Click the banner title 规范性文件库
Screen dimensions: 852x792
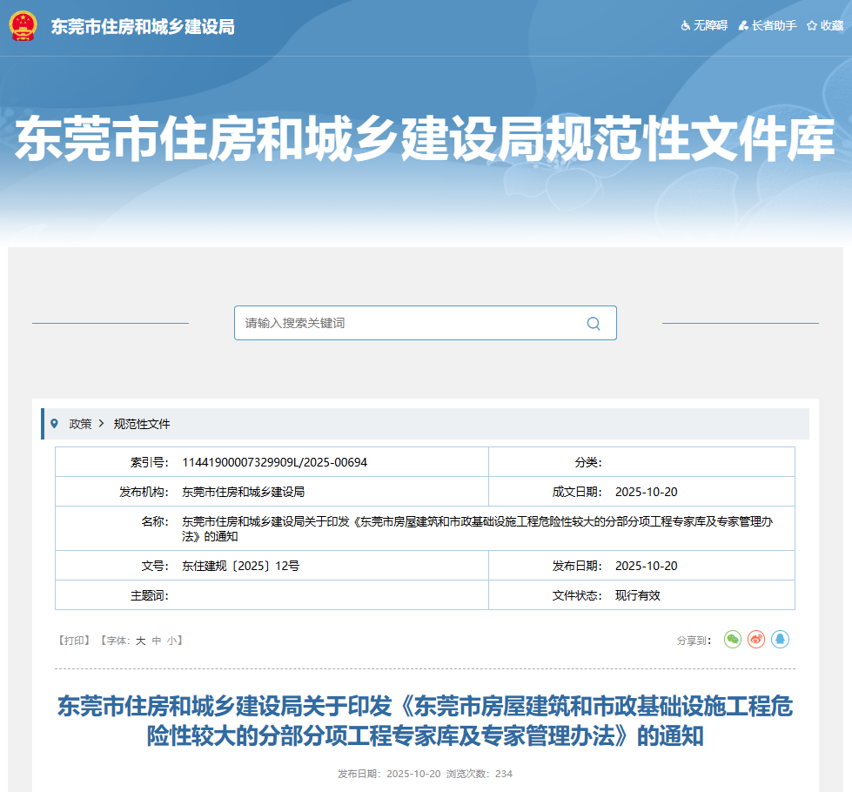[426, 135]
